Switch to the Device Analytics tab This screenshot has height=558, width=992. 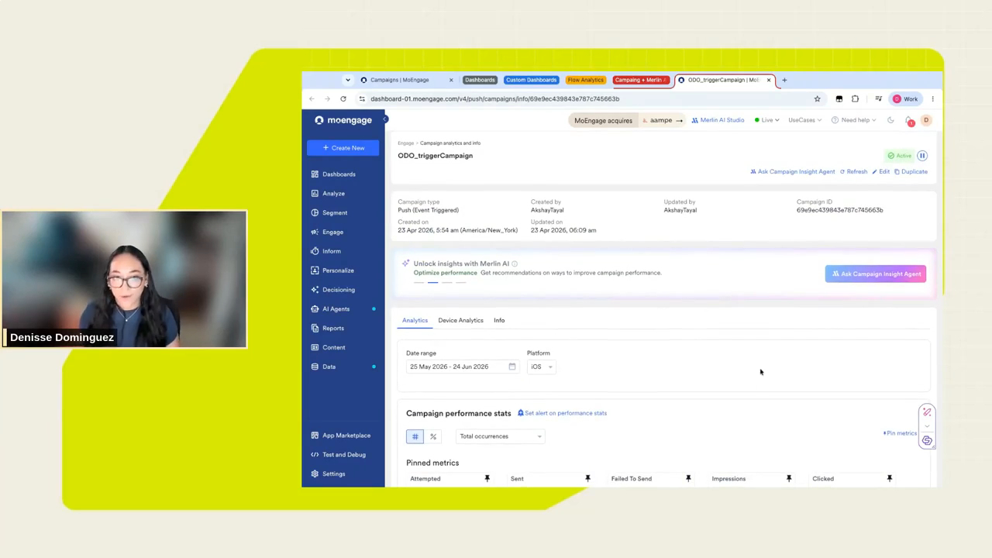pos(460,320)
